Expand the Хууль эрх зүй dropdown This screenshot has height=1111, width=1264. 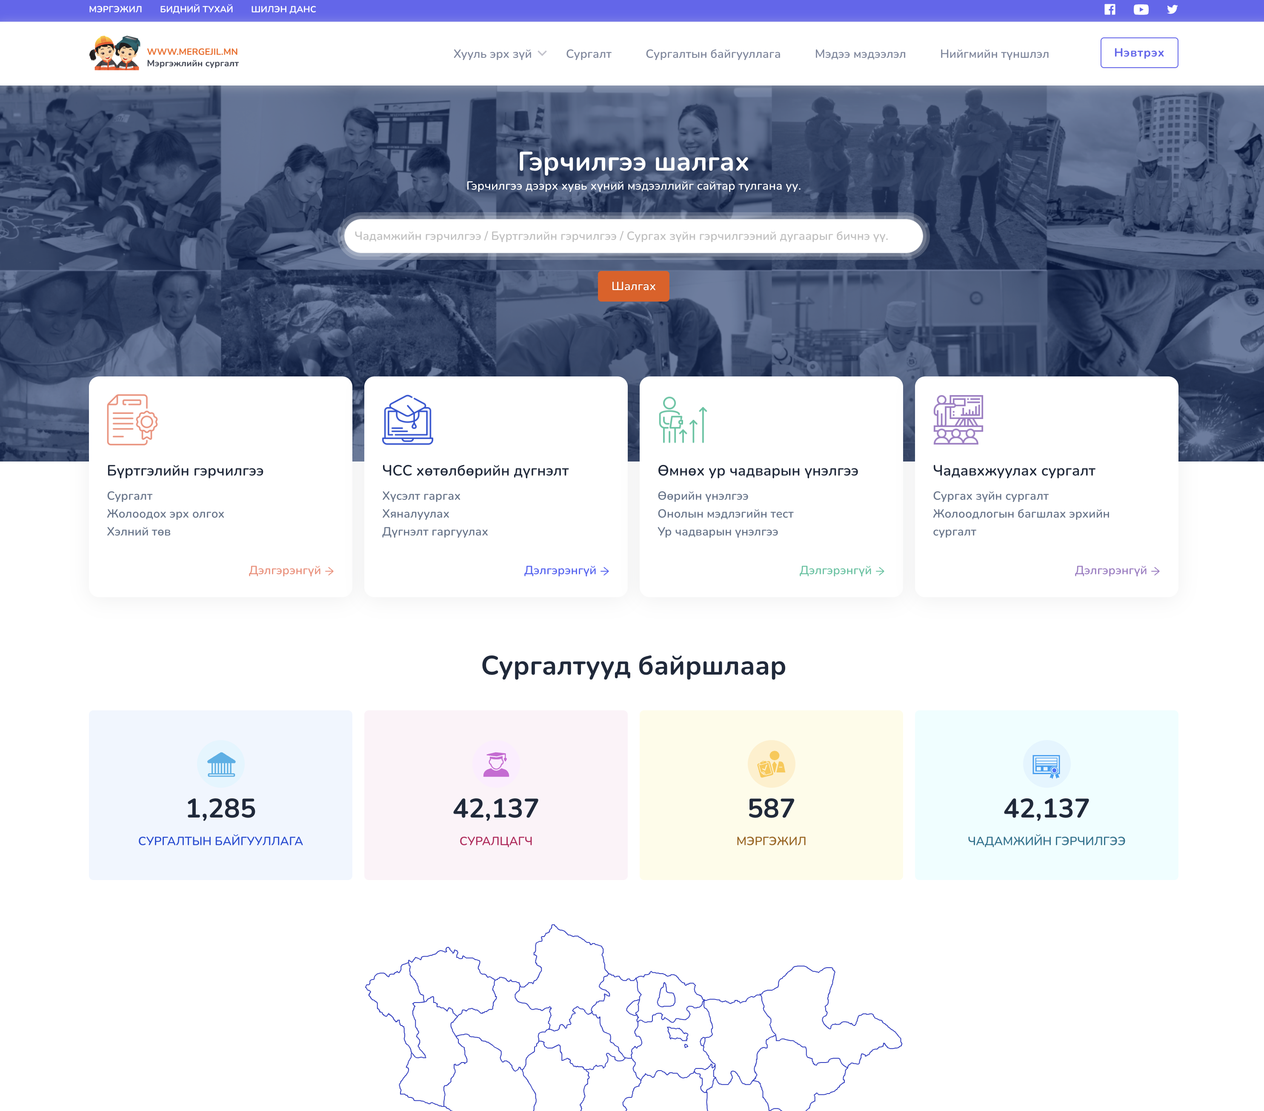click(x=500, y=54)
